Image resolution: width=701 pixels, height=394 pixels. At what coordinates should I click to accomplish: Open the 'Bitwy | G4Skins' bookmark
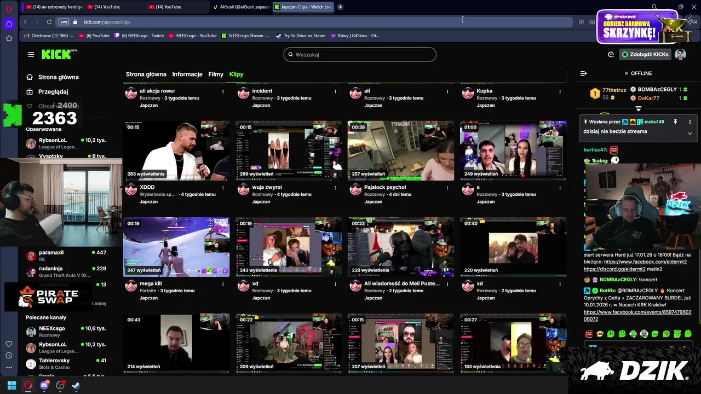pyautogui.click(x=355, y=36)
